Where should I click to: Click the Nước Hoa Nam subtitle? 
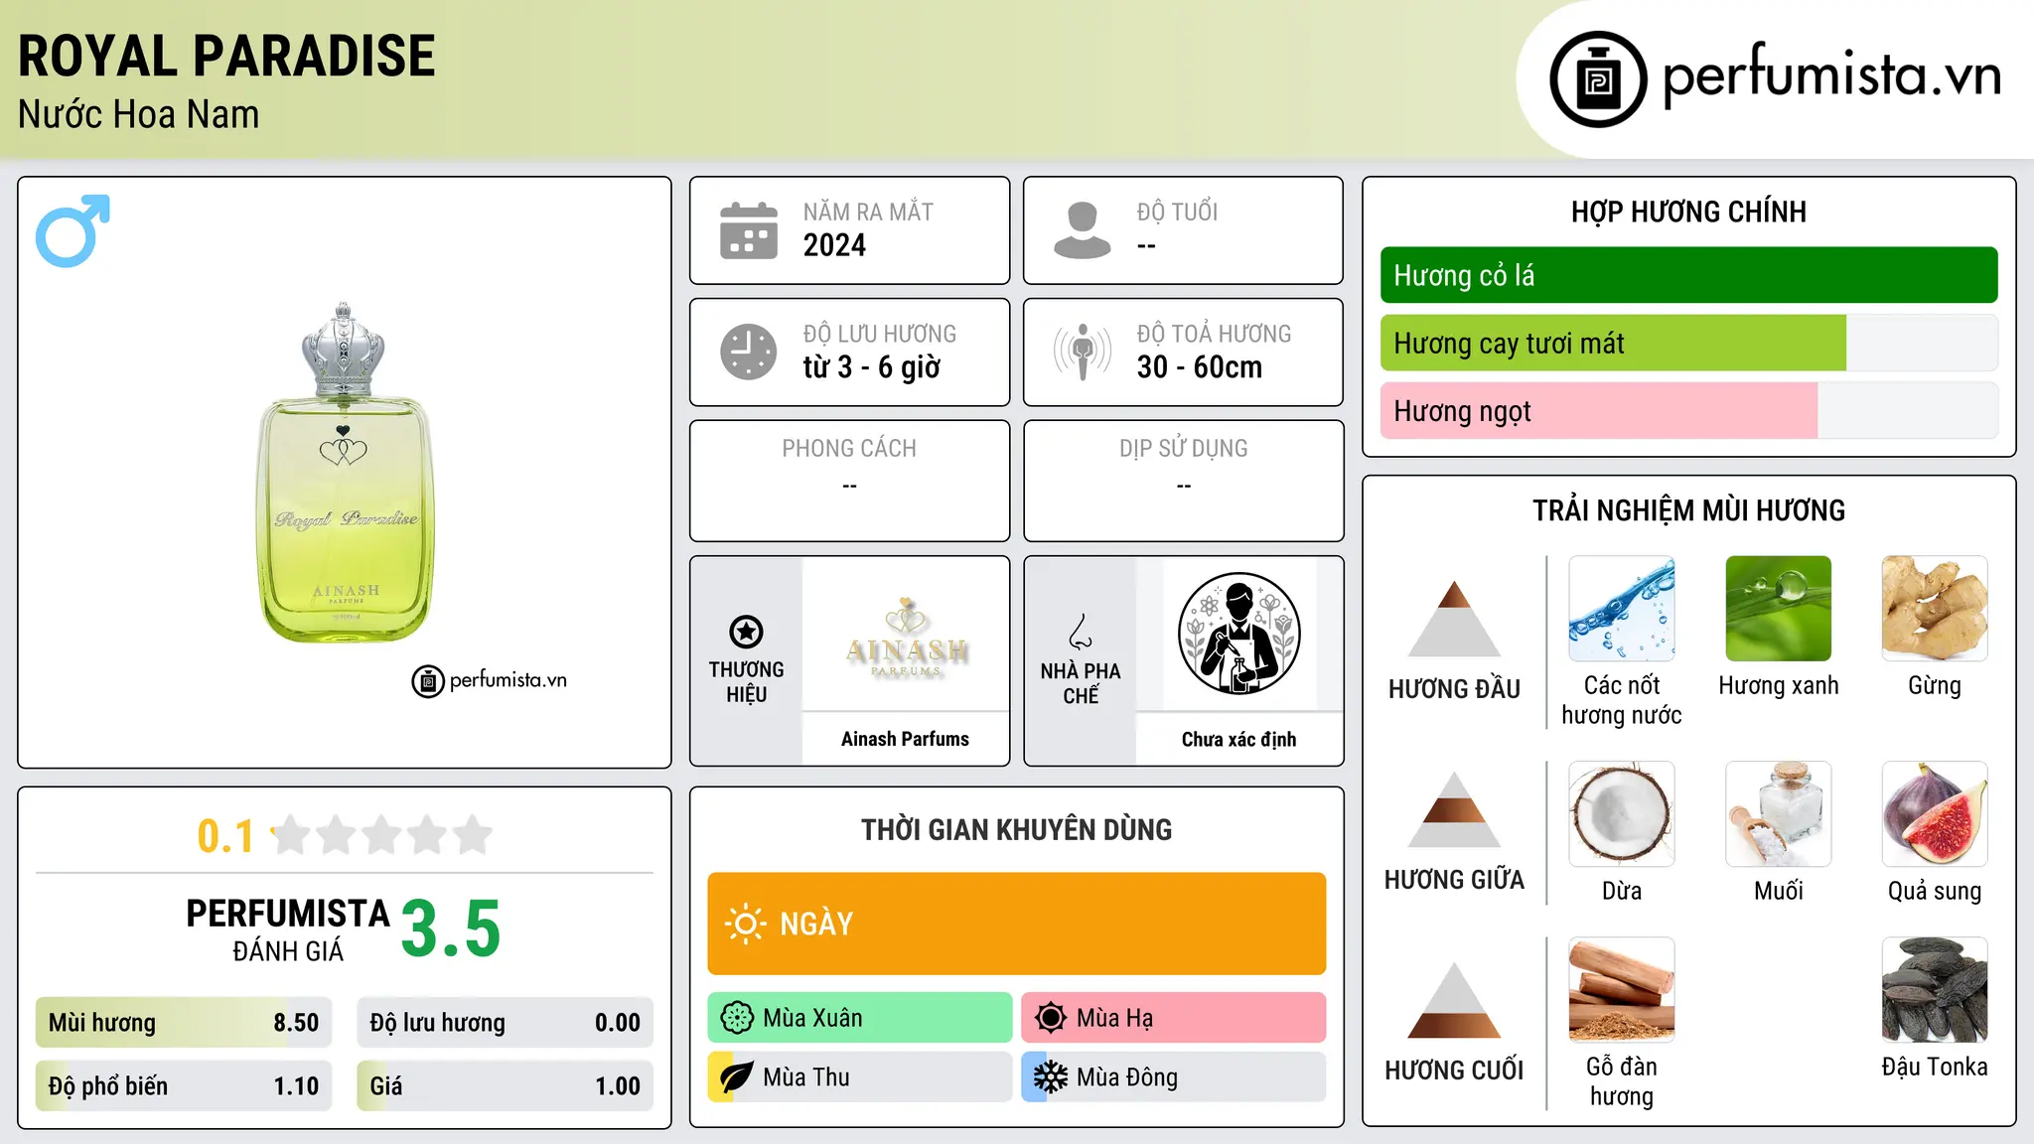[x=139, y=114]
